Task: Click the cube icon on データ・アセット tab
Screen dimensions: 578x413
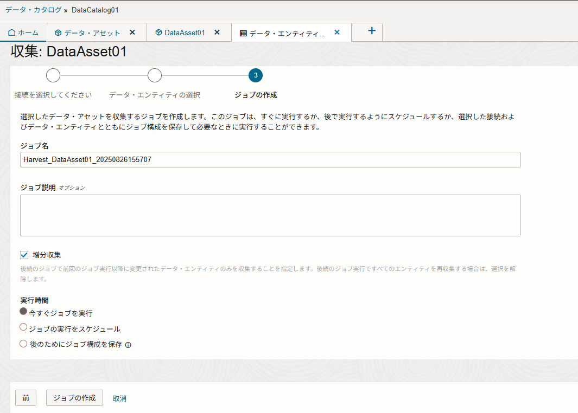Action: tap(58, 33)
